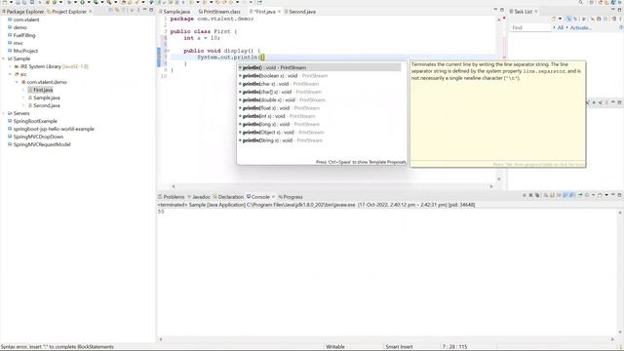The width and height of the screenshot is (624, 351).
Task: Select println() : void completion proposal
Action: (x=319, y=67)
